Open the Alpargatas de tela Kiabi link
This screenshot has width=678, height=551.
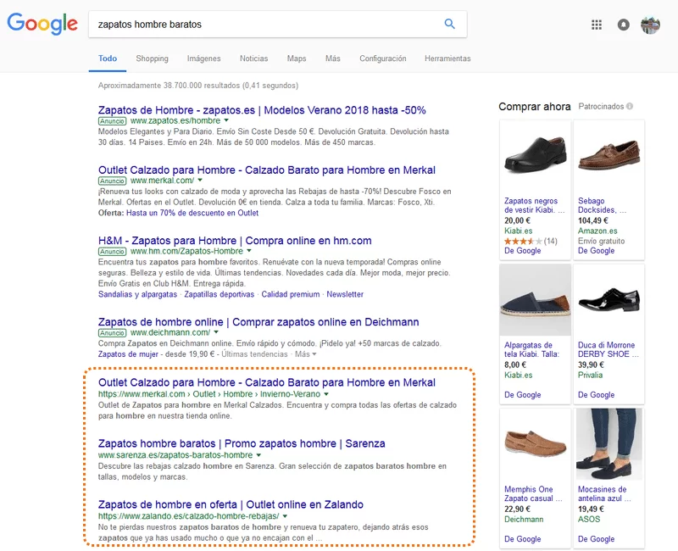[x=532, y=349]
